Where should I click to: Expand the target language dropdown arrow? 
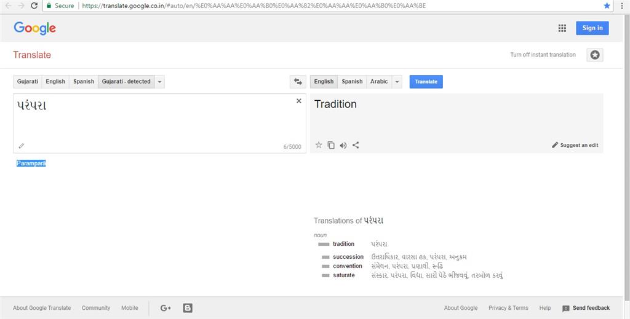(397, 82)
